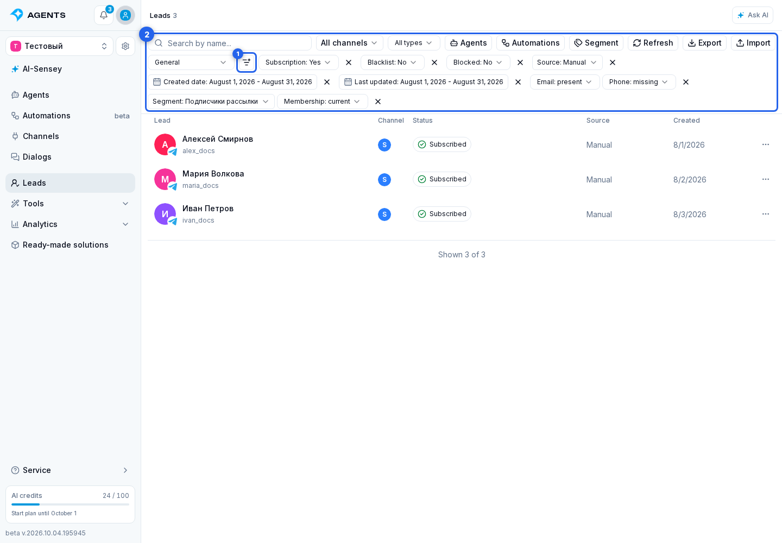Open the notifications bell
The width and height of the screenshot is (782, 543).
[104, 15]
